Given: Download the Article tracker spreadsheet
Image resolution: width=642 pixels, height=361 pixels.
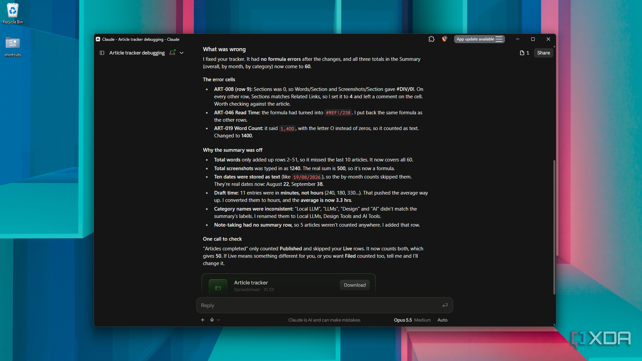Looking at the screenshot, I should pos(354,285).
